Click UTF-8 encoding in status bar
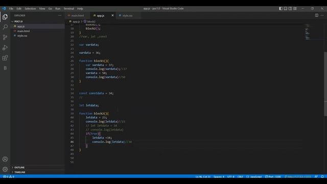This screenshot has height=184, width=327. 230,176
